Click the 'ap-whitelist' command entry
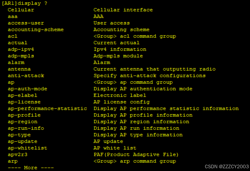The width and height of the screenshot is (250, 171). tap(27, 148)
